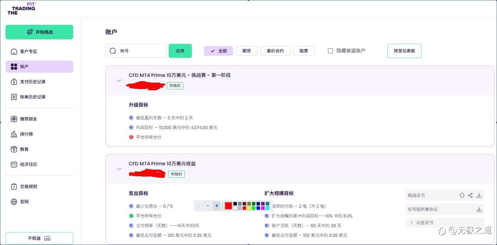Click the 官网 globe icon

pos(14,202)
